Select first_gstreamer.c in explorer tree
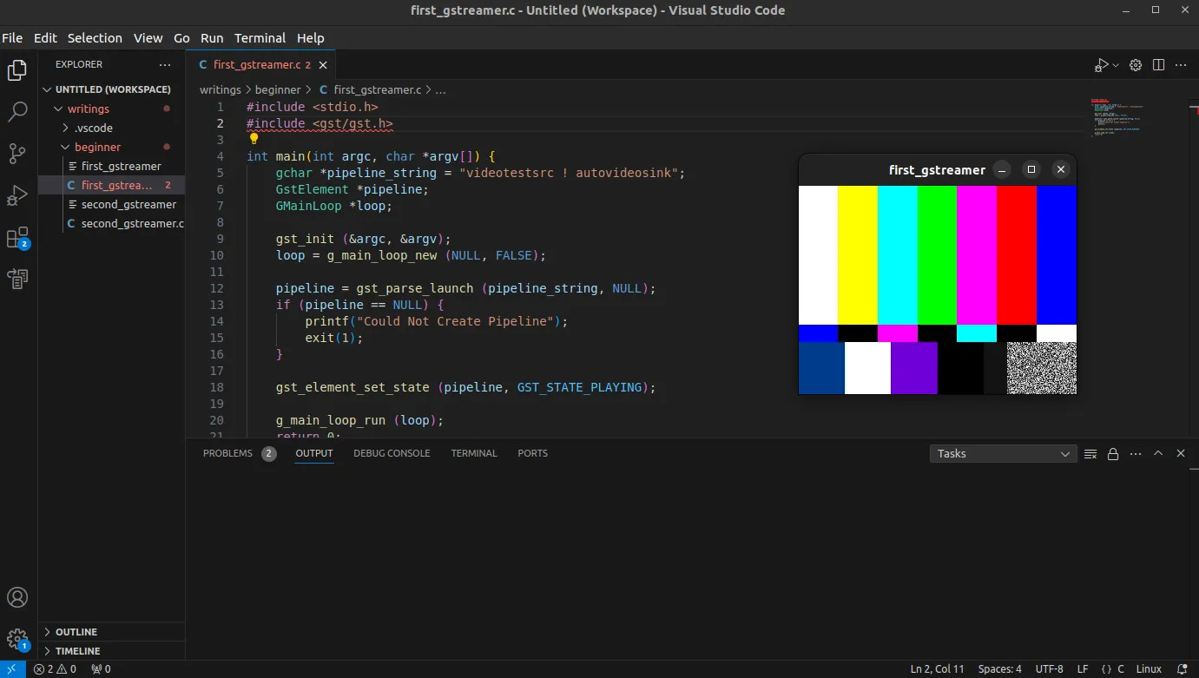 111,185
